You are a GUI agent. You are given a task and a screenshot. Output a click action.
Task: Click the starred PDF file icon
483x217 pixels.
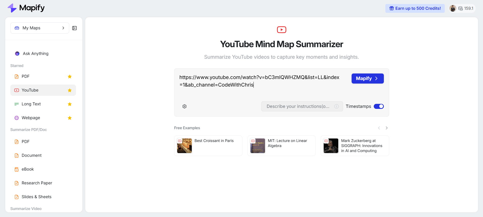17,77
